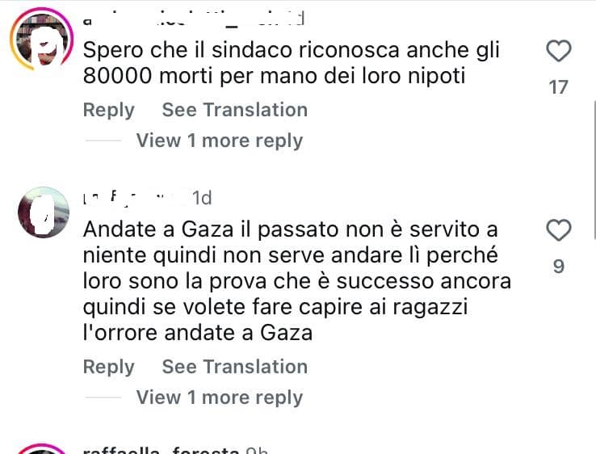The image size is (596, 454).
Task: Open the second commenter's round profile picture
Action: click(x=44, y=212)
